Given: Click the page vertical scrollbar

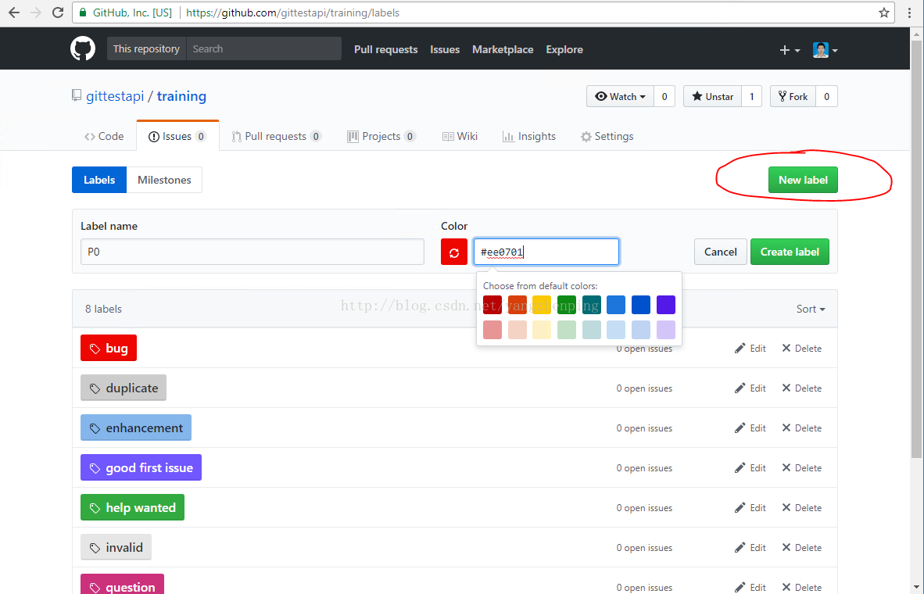Looking at the screenshot, I should coord(916,248).
